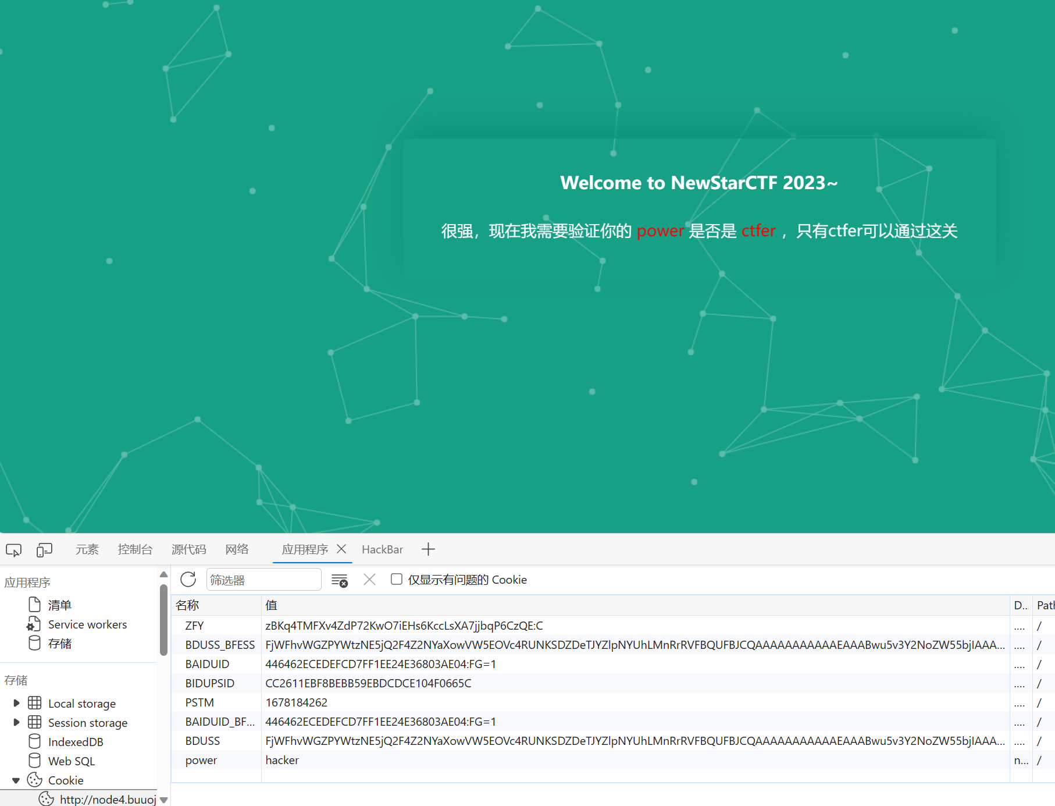Switch to the HackBar tab
This screenshot has width=1055, height=806.
[382, 549]
